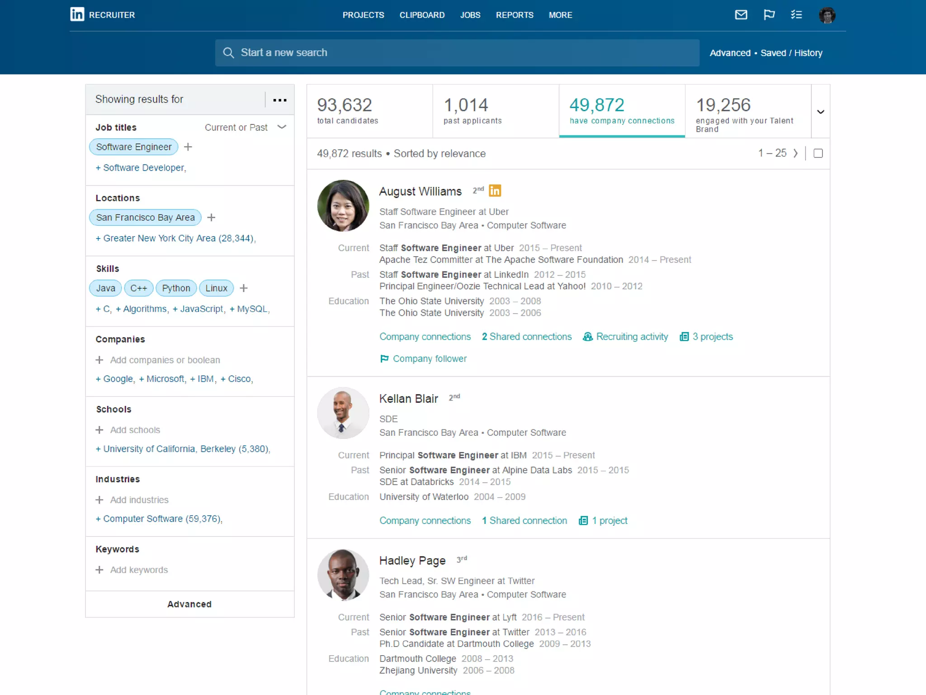The image size is (926, 695).
Task: Click the search magnifier icon
Action: point(228,53)
